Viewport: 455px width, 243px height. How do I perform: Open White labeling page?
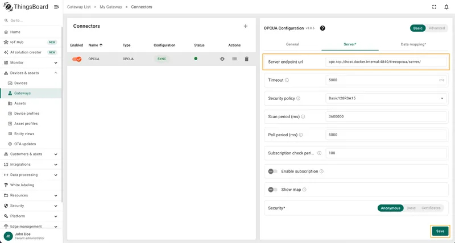[x=31, y=185]
